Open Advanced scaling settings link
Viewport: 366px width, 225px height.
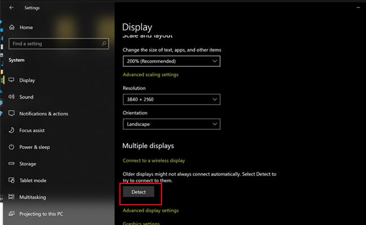(150, 75)
